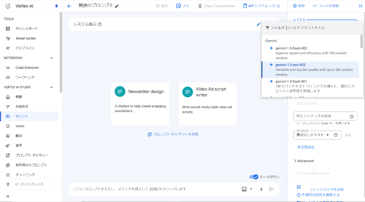Open the API リファレンス link
This screenshot has width=365, height=202.
261,6
